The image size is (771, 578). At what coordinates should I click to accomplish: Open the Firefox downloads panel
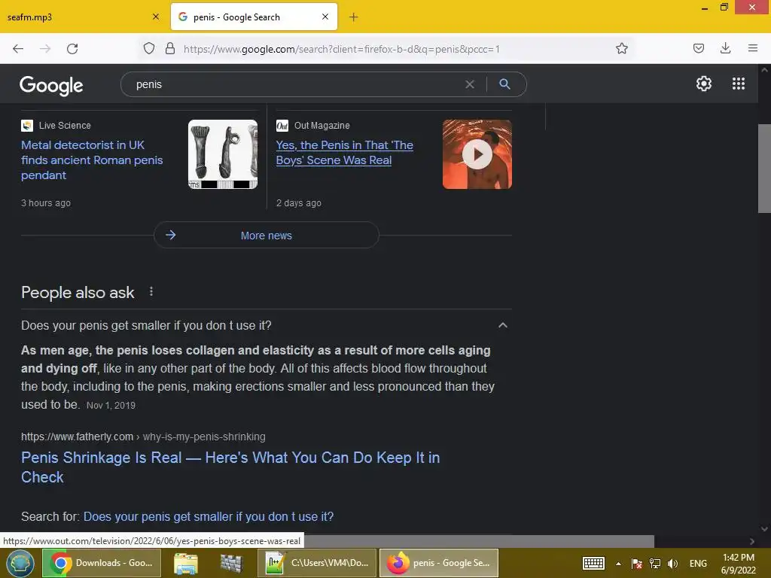[725, 48]
